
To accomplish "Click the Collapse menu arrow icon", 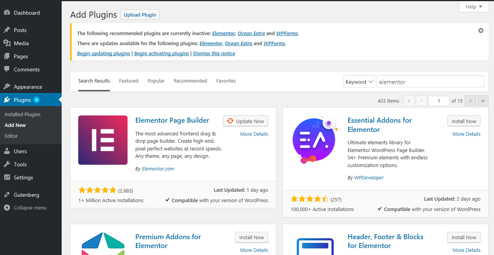I will (x=7, y=208).
